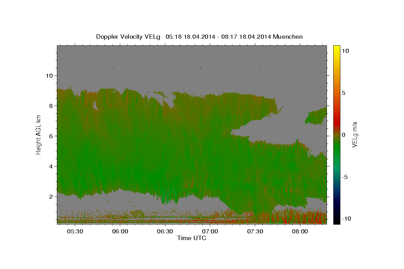The height and width of the screenshot is (269, 404).
Task: Click the 07:00 time tick label
Action: pos(210,232)
